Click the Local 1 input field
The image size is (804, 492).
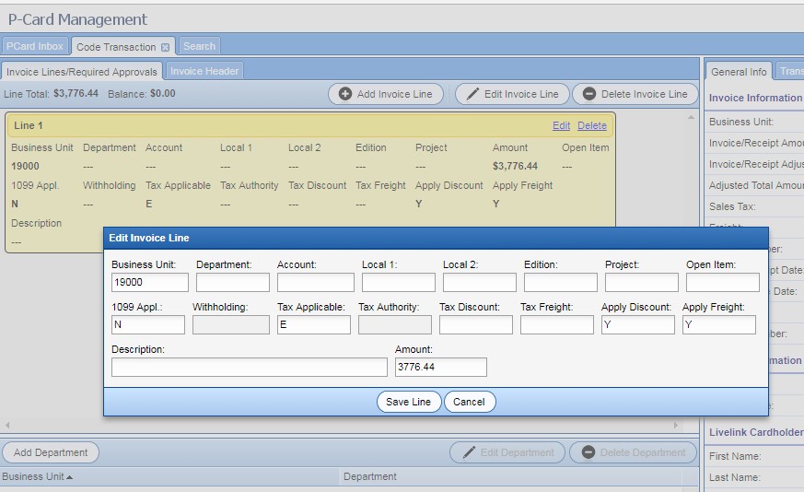[x=399, y=282]
